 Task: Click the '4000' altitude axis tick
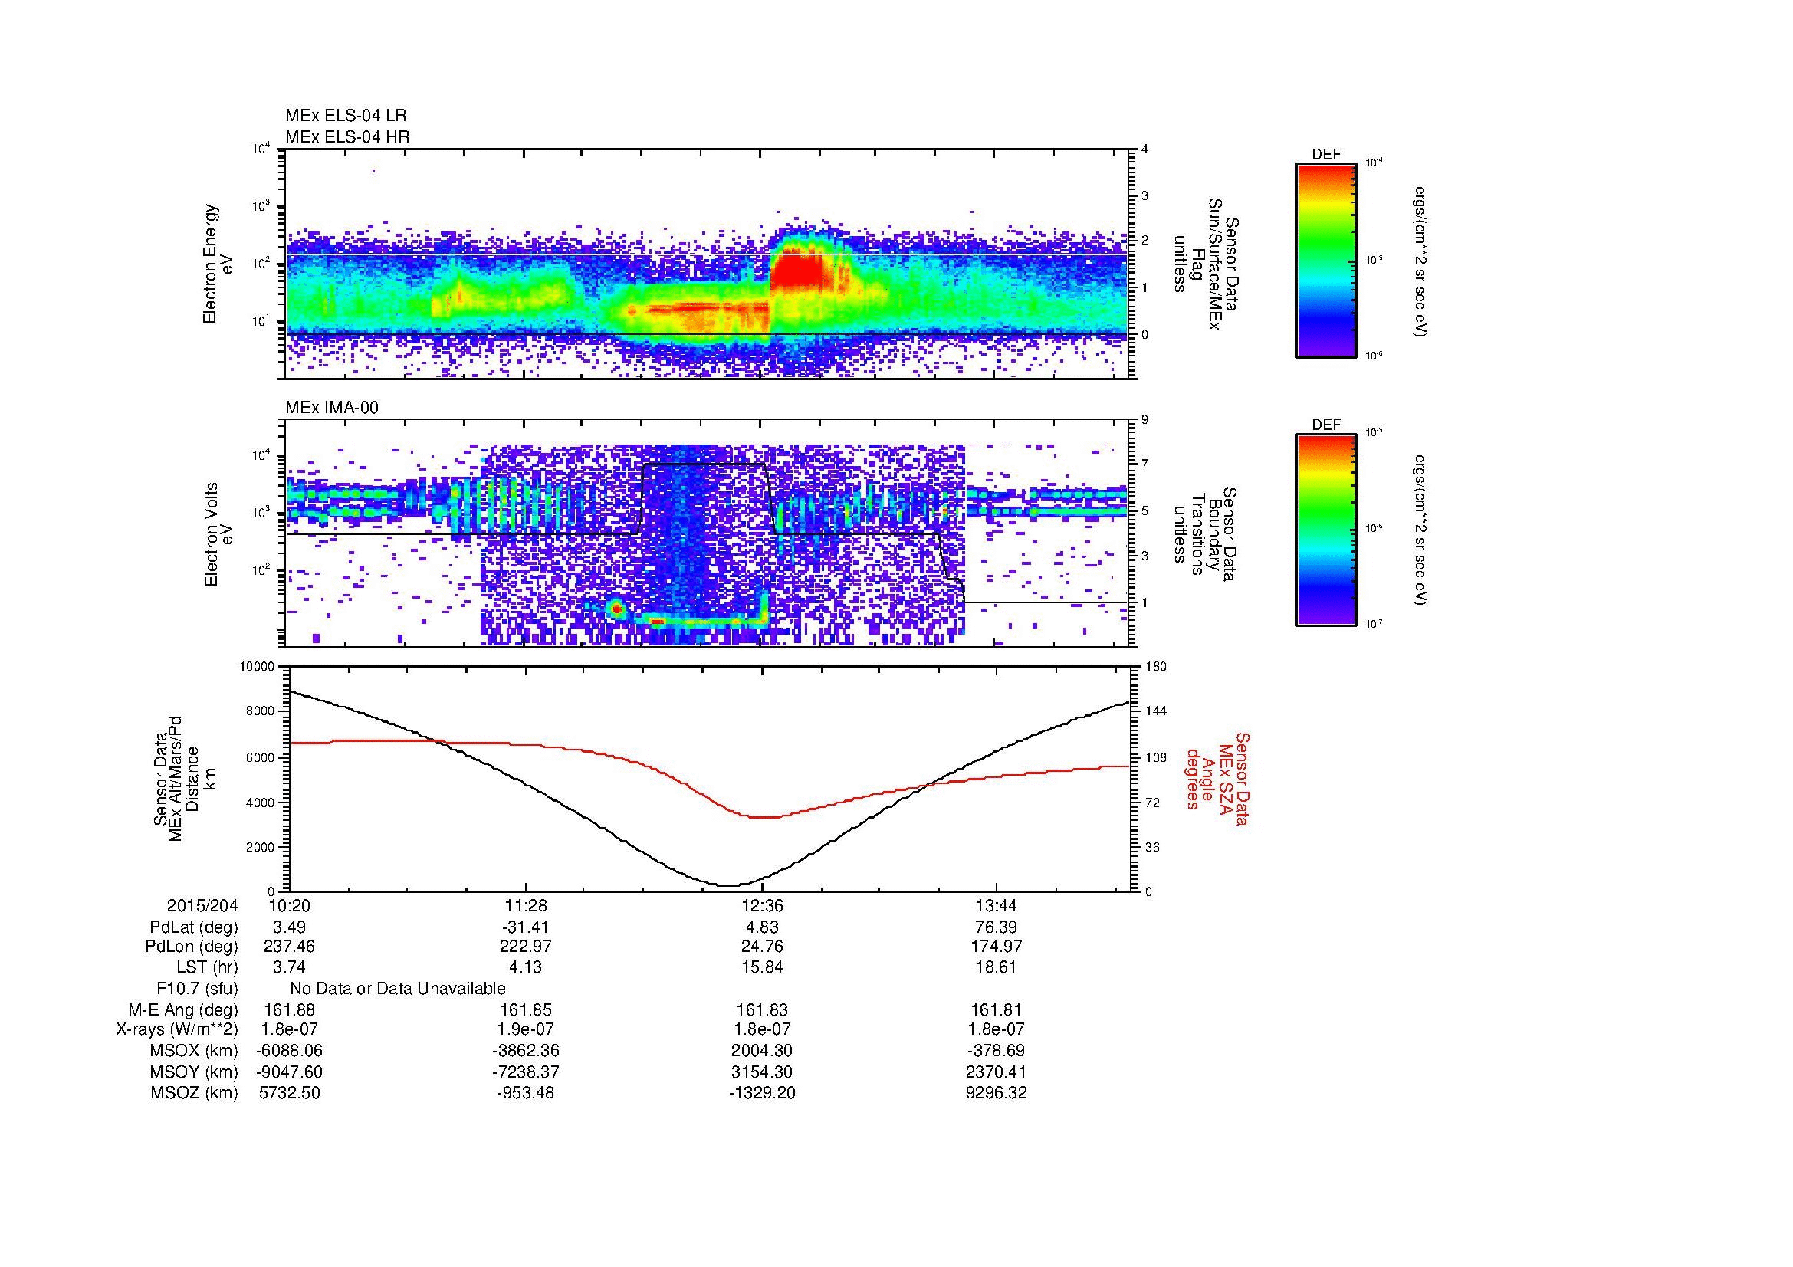click(x=261, y=803)
